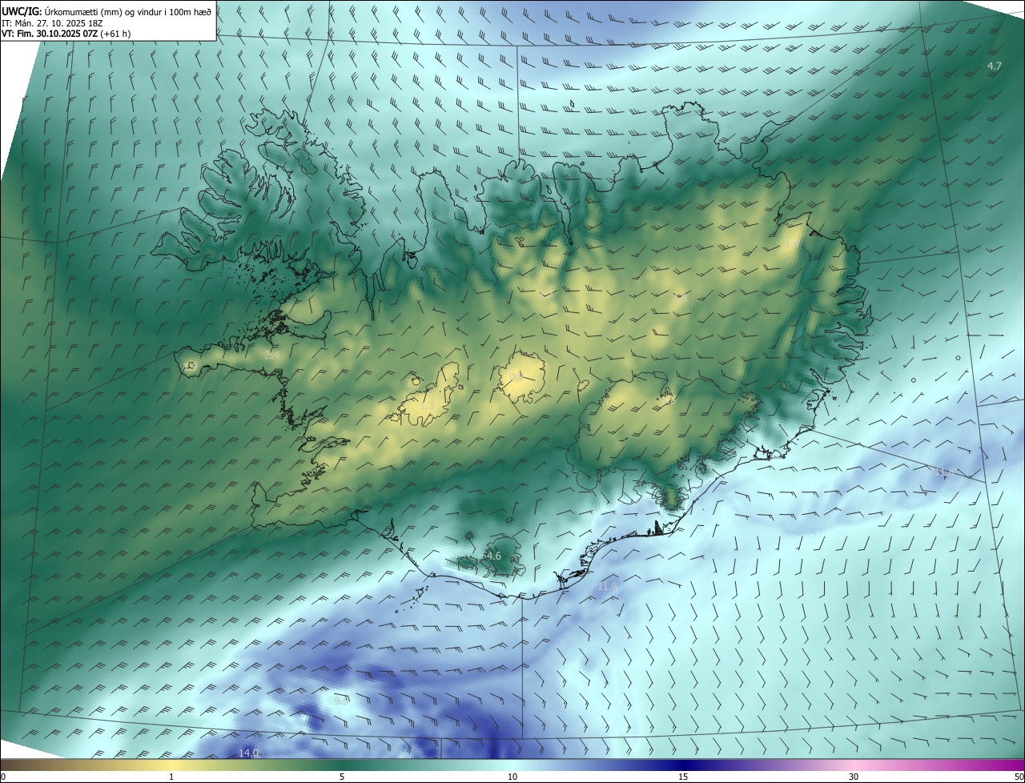
Task: Select the 1.3 value label on the glacier
Action: [x=428, y=406]
